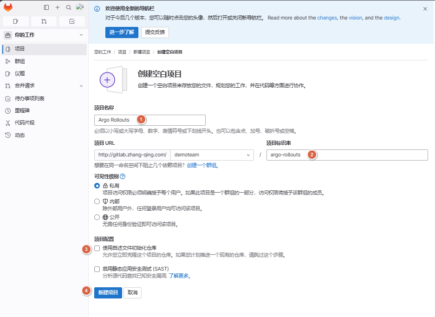
Task: Follow the 'design' link
Action: [x=391, y=18]
